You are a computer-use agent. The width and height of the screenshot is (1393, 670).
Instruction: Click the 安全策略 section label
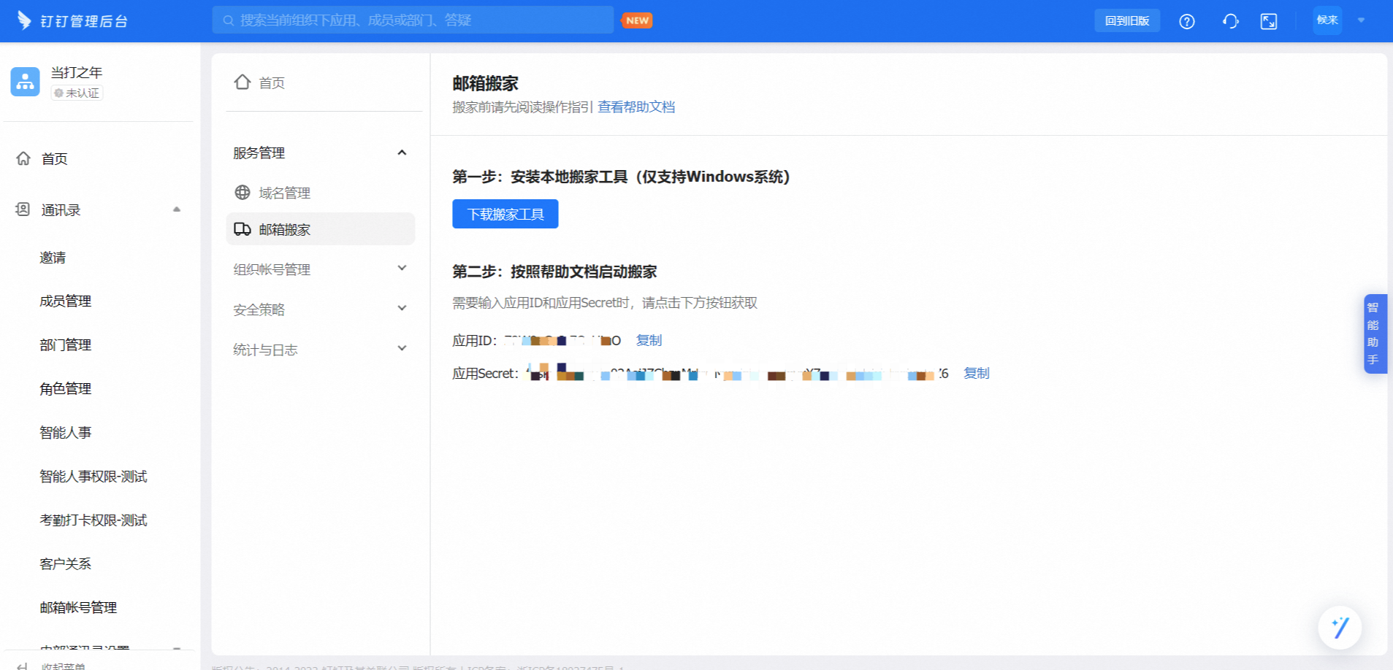tap(259, 309)
